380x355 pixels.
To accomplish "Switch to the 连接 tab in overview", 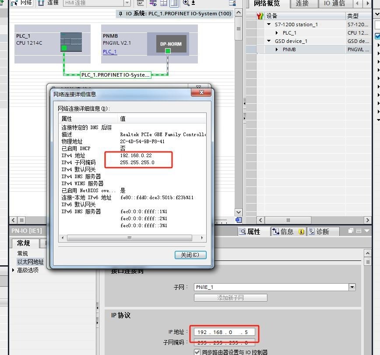I will (x=302, y=4).
